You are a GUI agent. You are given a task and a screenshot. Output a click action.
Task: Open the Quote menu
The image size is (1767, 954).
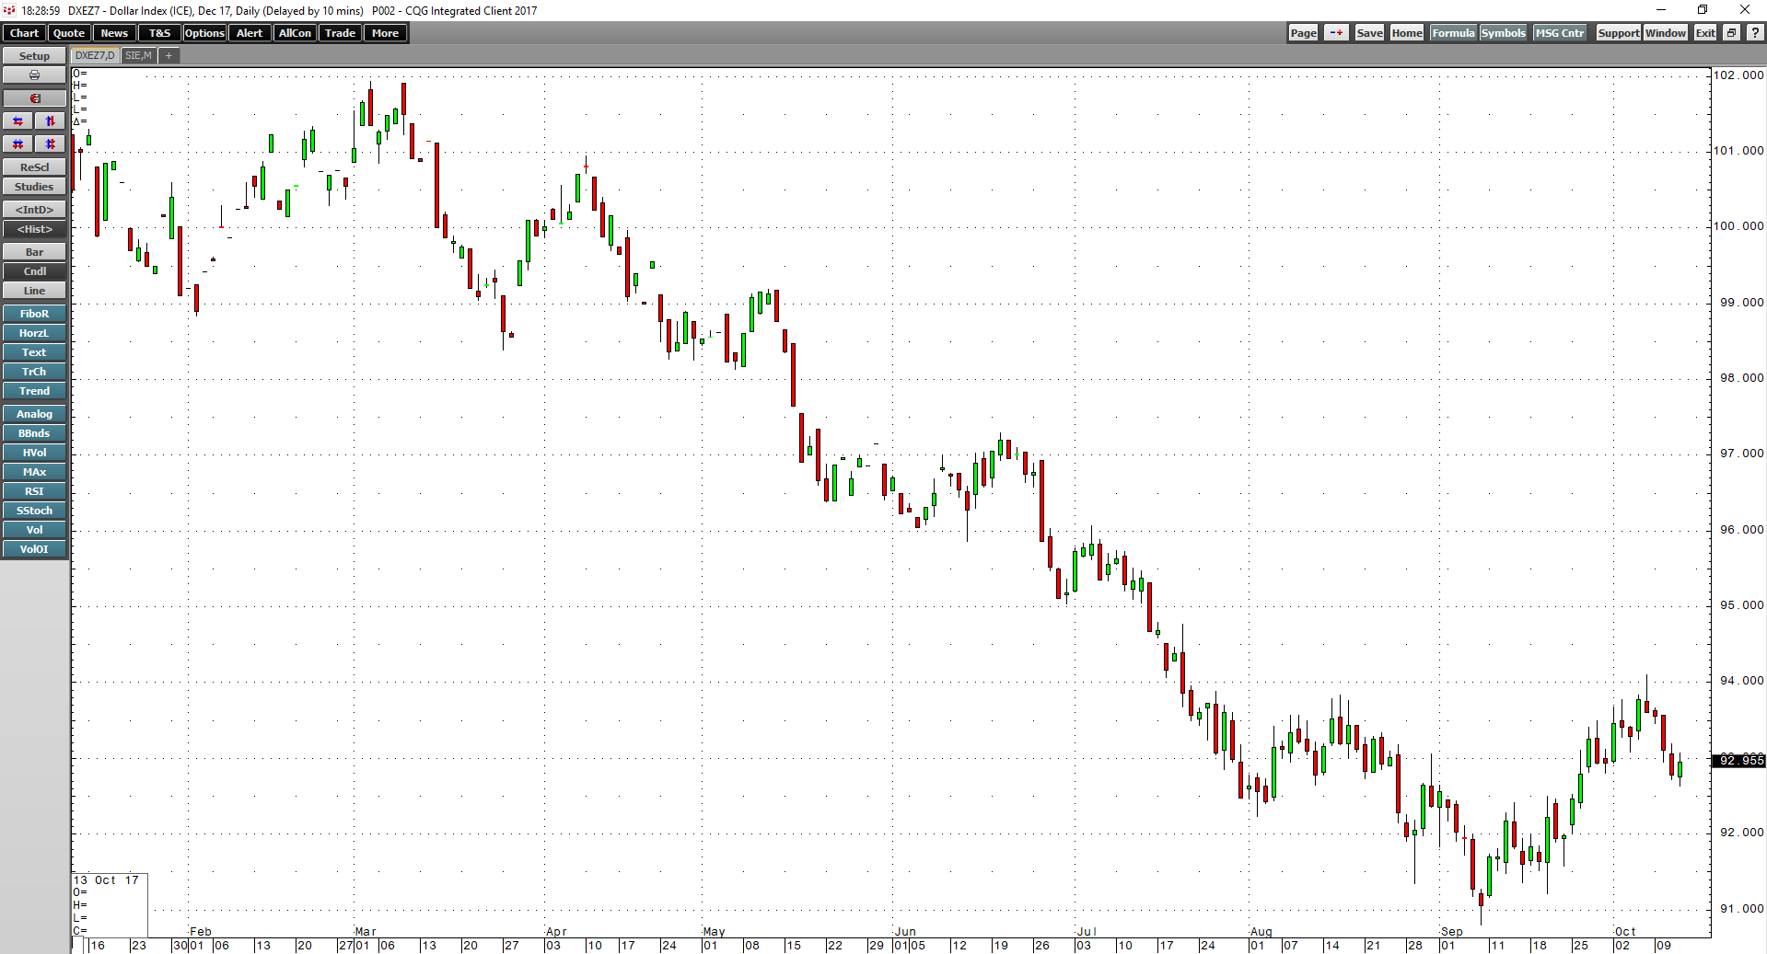(x=69, y=33)
